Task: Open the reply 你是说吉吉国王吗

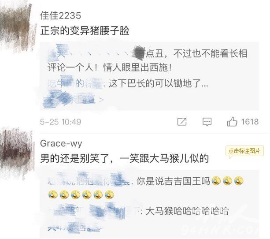Action: coord(173,181)
